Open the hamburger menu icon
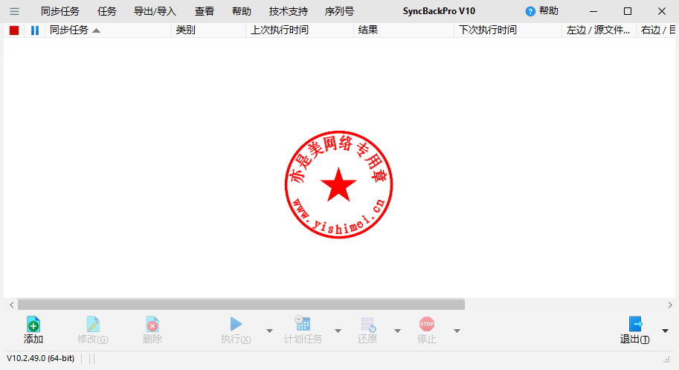 tap(14, 11)
